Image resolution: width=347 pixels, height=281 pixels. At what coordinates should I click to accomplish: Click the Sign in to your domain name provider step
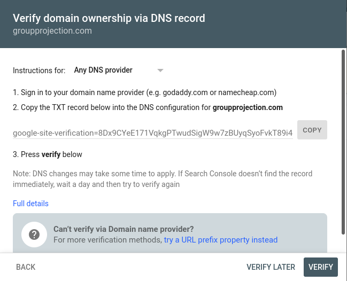click(x=144, y=92)
